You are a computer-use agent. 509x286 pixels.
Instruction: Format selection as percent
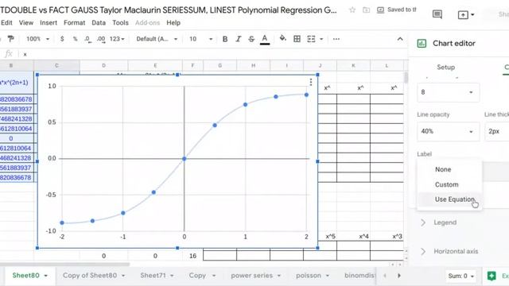point(76,39)
